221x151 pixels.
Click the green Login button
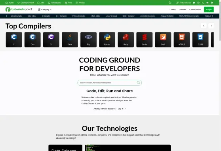click(209, 9)
